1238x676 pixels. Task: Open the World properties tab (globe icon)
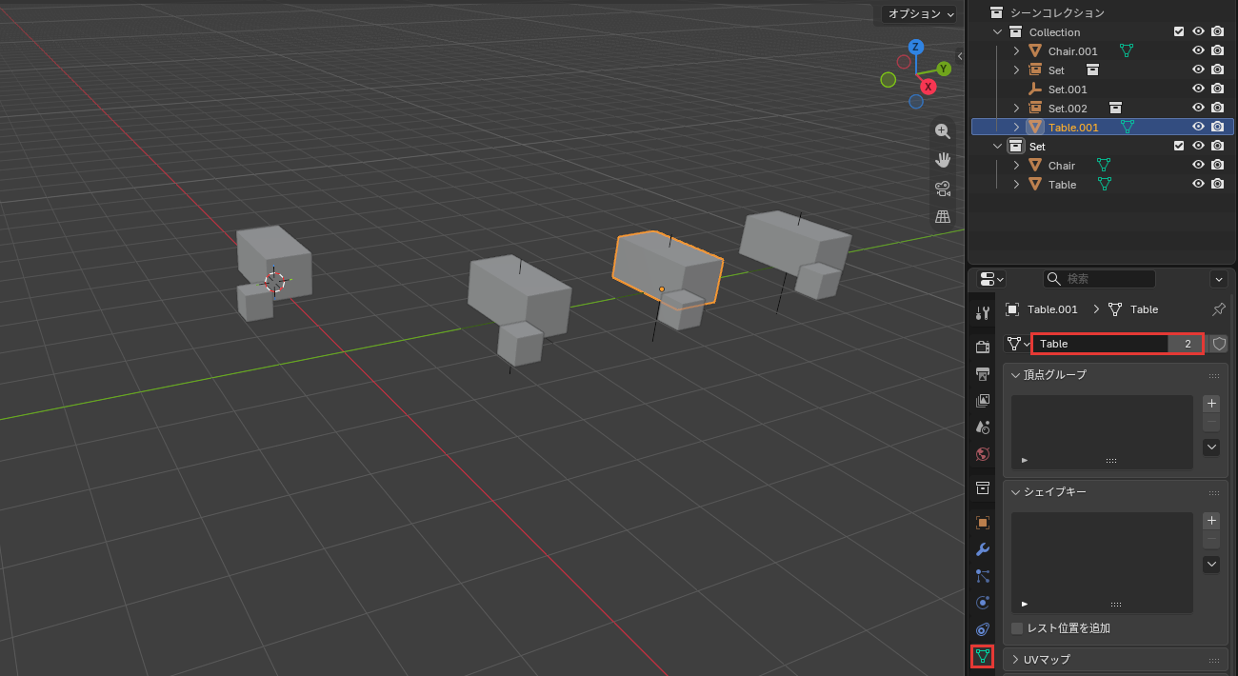(983, 454)
